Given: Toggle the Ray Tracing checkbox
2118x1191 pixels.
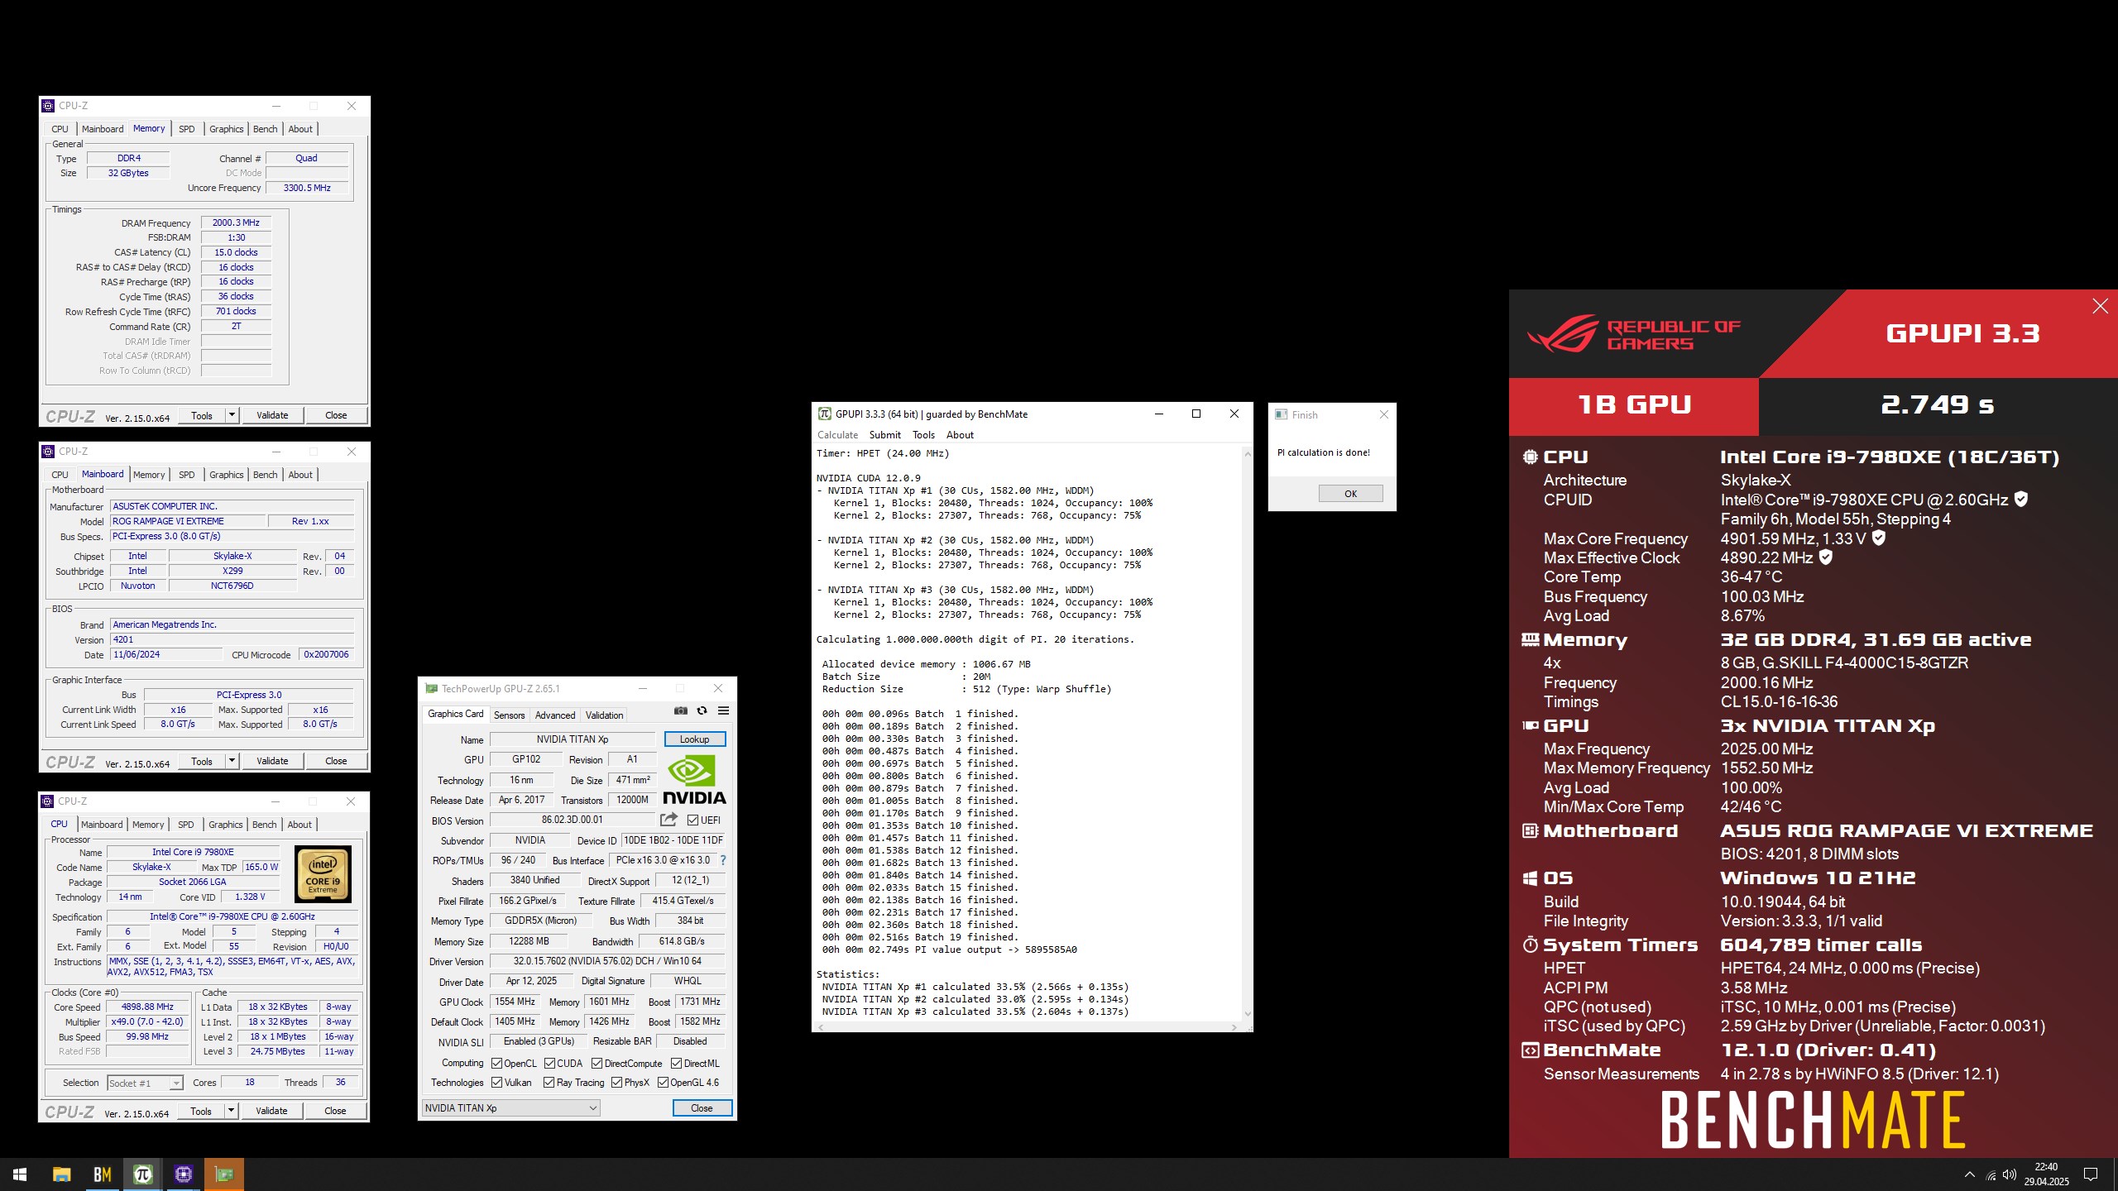Looking at the screenshot, I should (549, 1083).
